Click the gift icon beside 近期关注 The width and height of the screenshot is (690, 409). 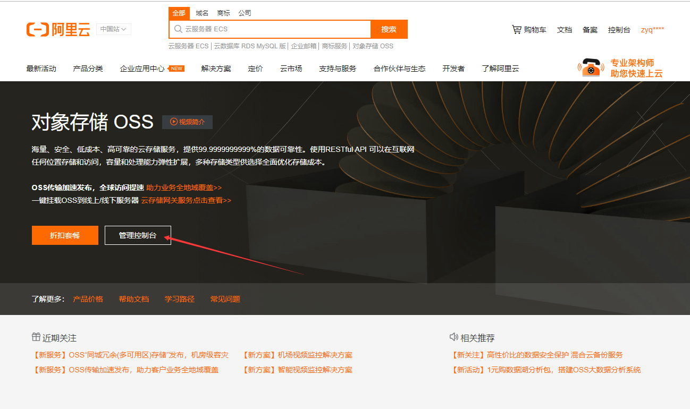[36, 337]
